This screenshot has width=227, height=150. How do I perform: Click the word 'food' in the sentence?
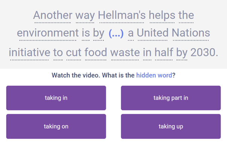pyautogui.click(x=96, y=53)
